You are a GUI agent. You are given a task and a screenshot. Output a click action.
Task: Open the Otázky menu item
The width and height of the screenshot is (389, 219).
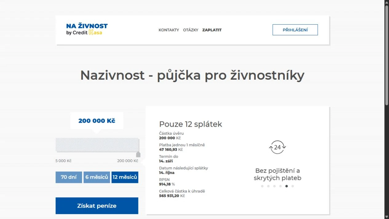coord(191,30)
